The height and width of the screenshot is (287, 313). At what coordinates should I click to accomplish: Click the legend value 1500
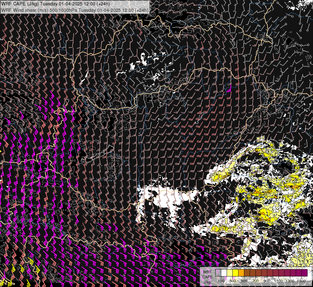tap(301, 281)
